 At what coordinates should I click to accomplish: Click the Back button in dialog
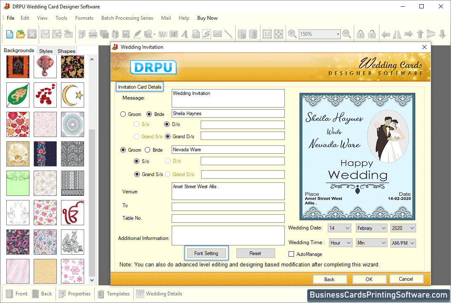[x=329, y=279]
